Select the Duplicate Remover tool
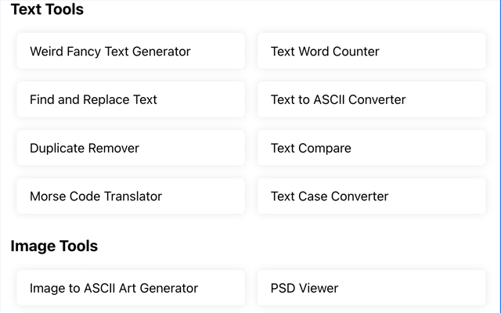 click(x=85, y=148)
